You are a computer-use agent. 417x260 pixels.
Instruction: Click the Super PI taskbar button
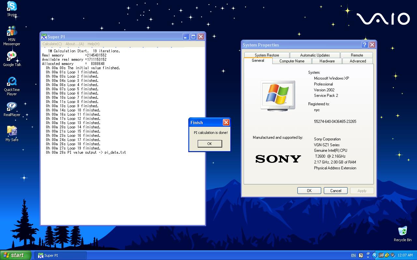coord(61,255)
